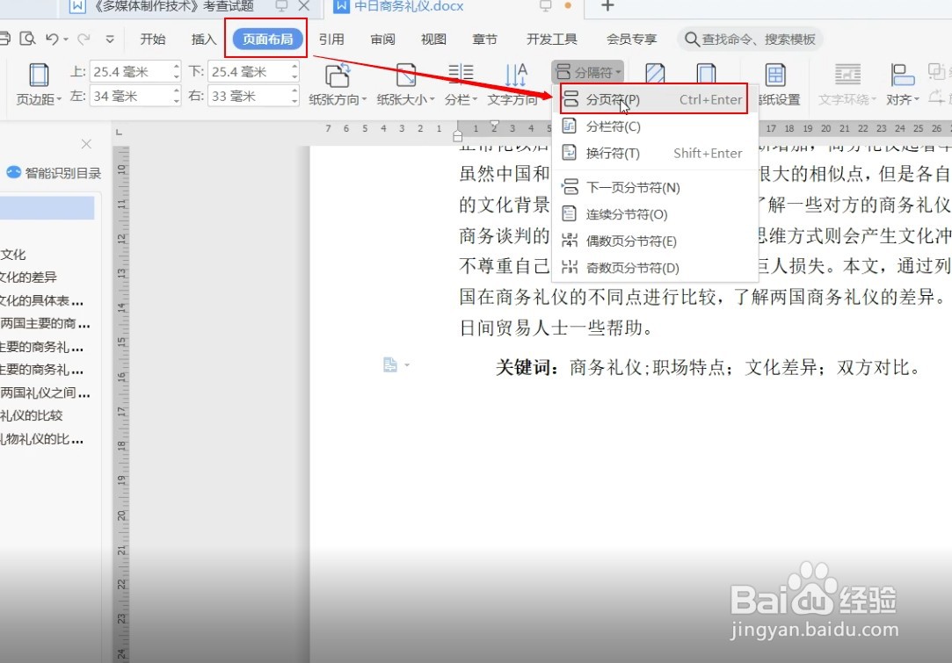Click the left margin 34 毫米 field
Screen dimensions: 952x663
(x=130, y=96)
